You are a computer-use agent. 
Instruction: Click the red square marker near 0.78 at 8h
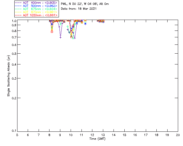[x=52, y=32]
